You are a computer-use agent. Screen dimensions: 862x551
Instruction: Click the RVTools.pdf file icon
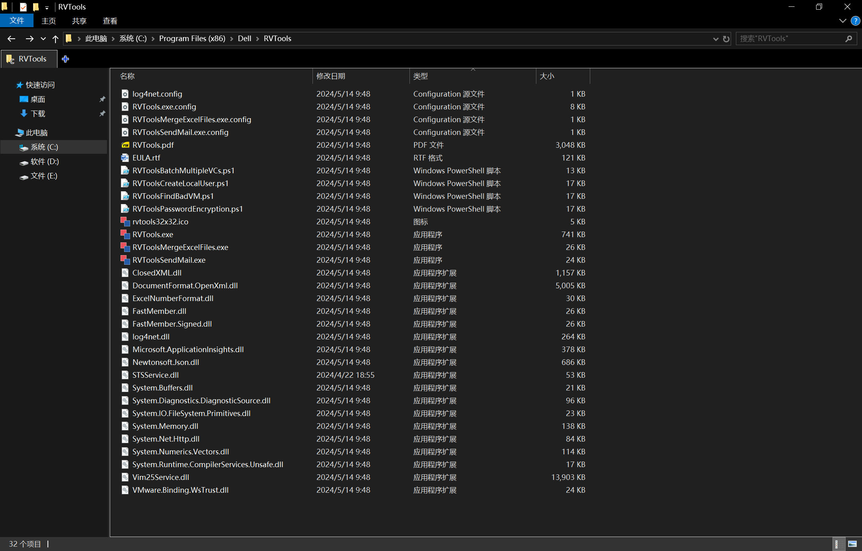point(125,145)
